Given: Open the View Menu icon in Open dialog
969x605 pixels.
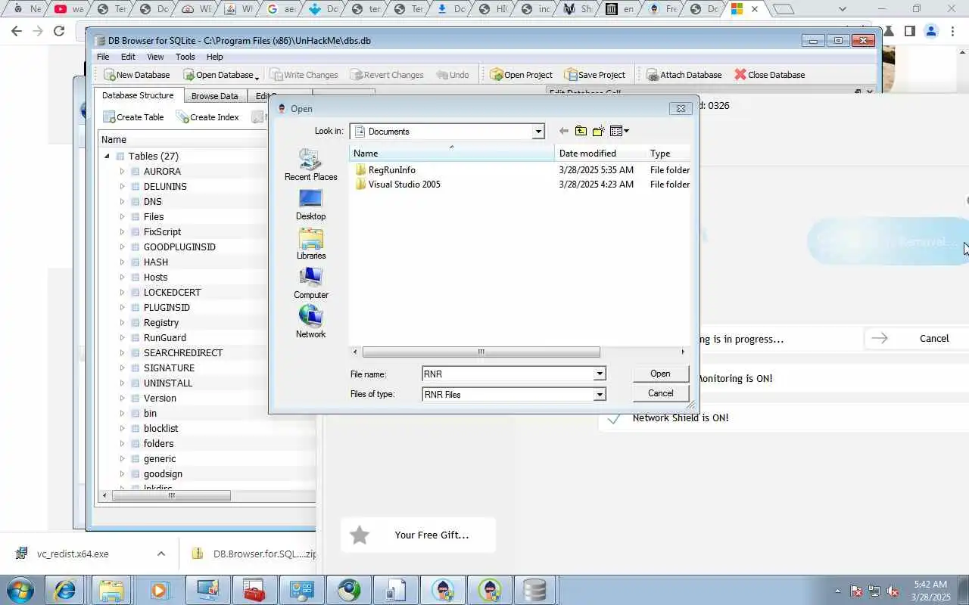Looking at the screenshot, I should click(x=619, y=131).
